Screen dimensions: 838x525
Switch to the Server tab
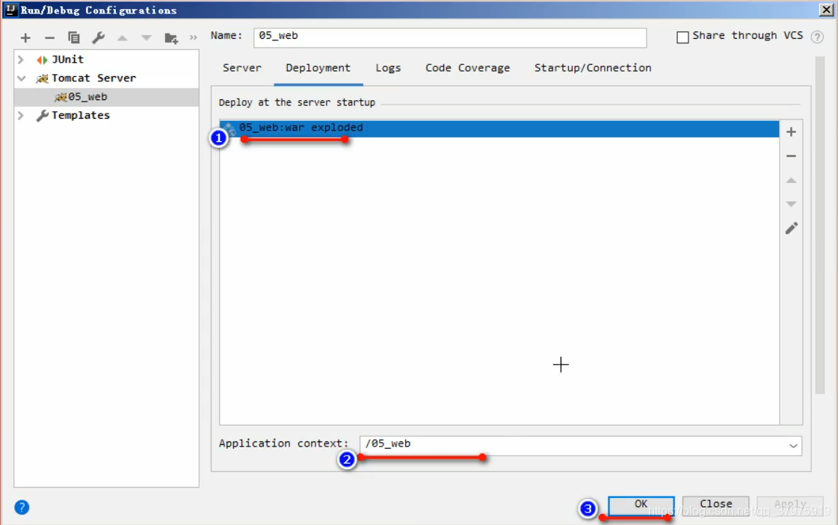242,68
